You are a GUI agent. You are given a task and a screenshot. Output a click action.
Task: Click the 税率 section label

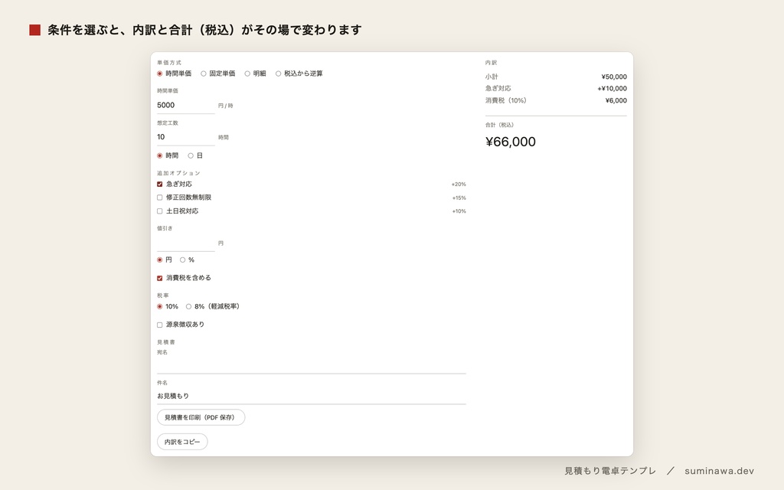pos(163,296)
